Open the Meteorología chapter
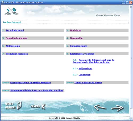 tap(13, 46)
